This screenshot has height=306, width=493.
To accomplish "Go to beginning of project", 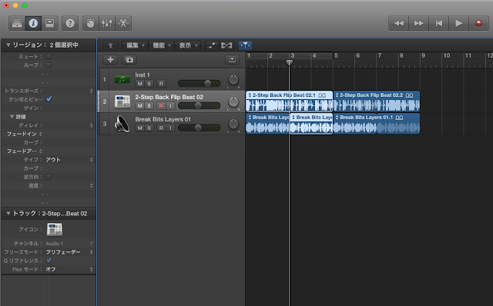I will point(438,23).
